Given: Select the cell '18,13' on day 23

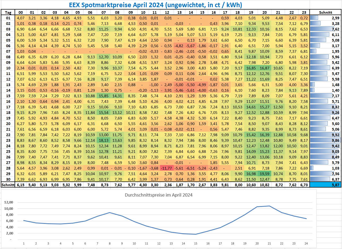Looking at the screenshot, I should [104, 140].
